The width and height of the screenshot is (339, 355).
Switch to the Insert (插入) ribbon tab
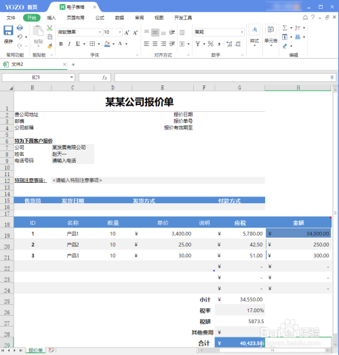[52, 18]
